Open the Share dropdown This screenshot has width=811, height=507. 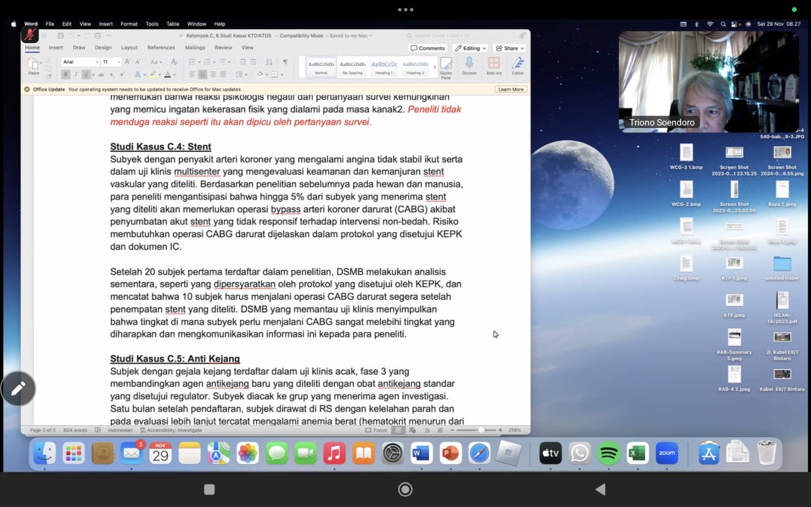coord(510,48)
